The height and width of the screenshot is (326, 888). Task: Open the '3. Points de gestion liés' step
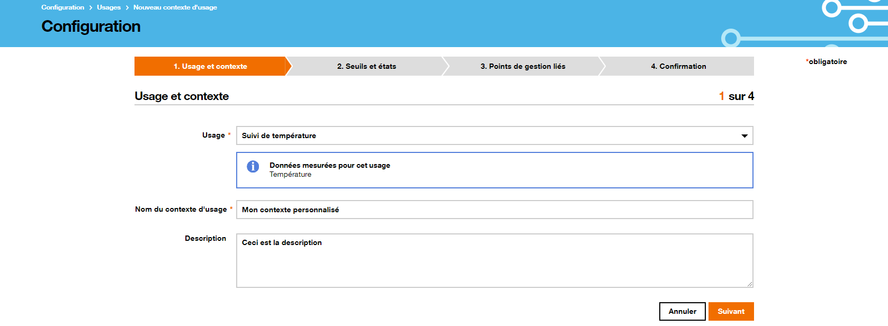coord(523,66)
